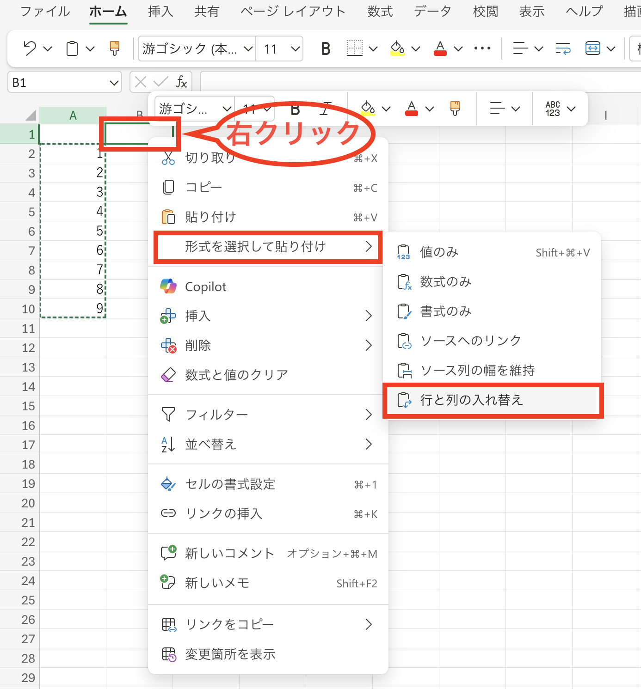This screenshot has height=689, width=641.
Task: Open mini toolbar ABC 123 number format
Action: 553,109
